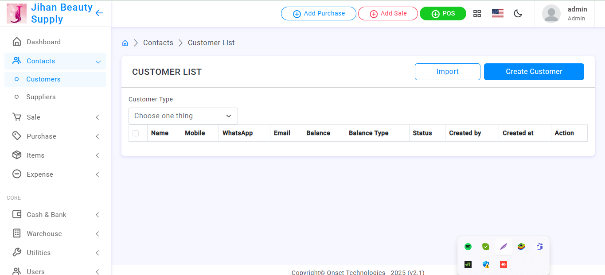Open the Customer Type dropdown
This screenshot has width=605, height=275.
coord(183,116)
